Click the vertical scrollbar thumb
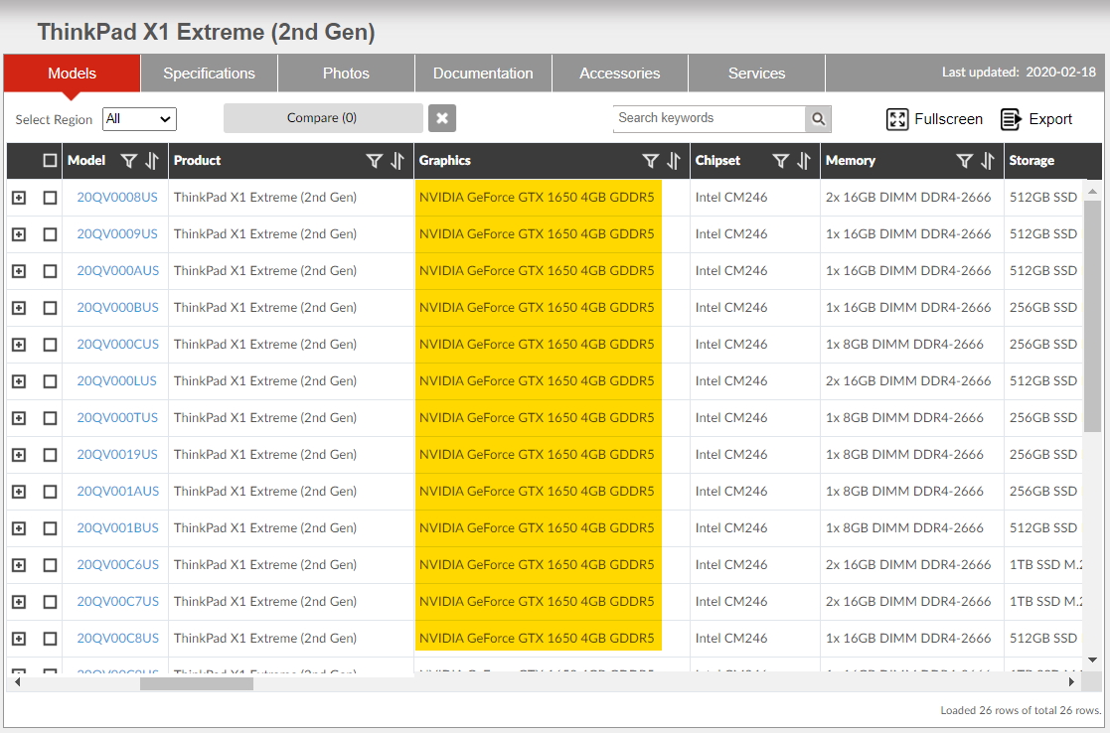Image resolution: width=1110 pixels, height=733 pixels. [x=1091, y=317]
